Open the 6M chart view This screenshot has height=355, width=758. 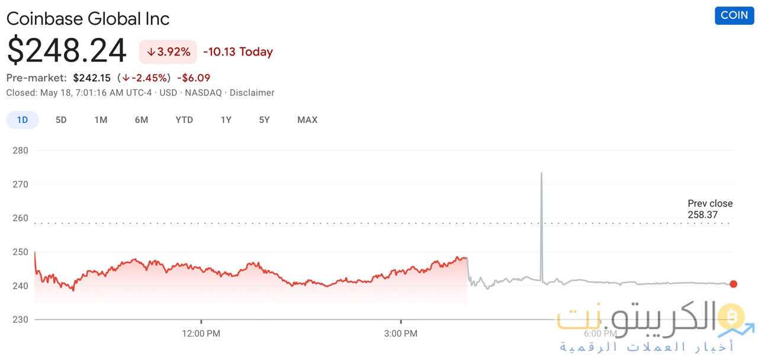(141, 120)
